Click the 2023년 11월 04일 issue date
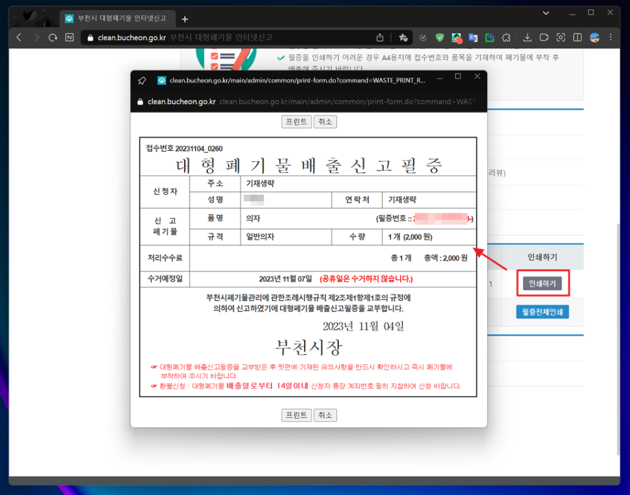This screenshot has height=495, width=630. pos(363,326)
